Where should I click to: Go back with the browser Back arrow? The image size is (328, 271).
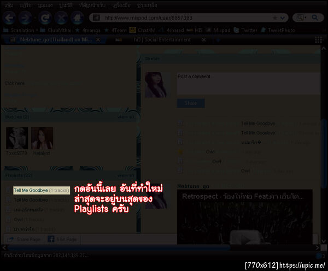pyautogui.click(x=9, y=18)
